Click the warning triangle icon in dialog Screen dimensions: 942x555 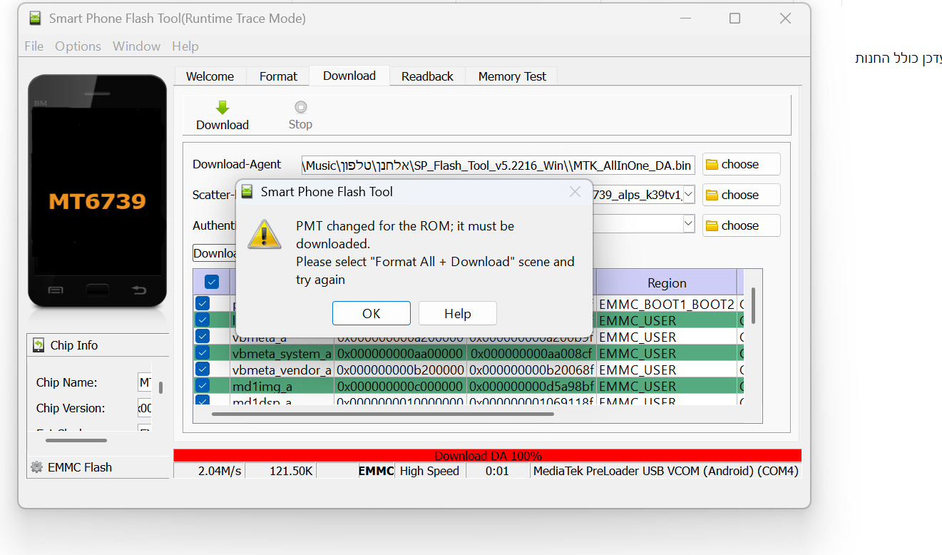click(x=264, y=235)
